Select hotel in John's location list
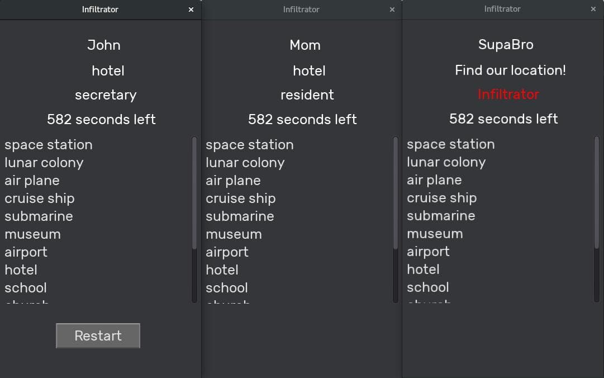Viewport: 604px width, 378px height. click(21, 270)
